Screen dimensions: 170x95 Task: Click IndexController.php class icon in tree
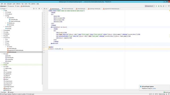click(10, 21)
